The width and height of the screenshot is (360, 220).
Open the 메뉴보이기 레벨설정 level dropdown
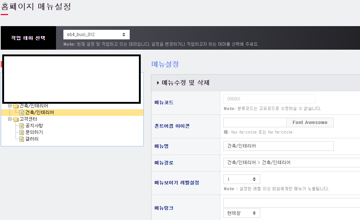click(x=241, y=179)
